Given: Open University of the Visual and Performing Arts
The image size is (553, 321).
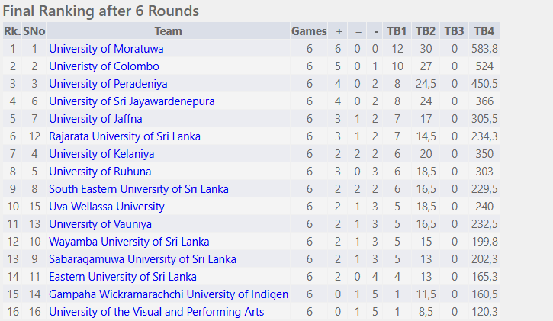Looking at the screenshot, I should pyautogui.click(x=156, y=312).
